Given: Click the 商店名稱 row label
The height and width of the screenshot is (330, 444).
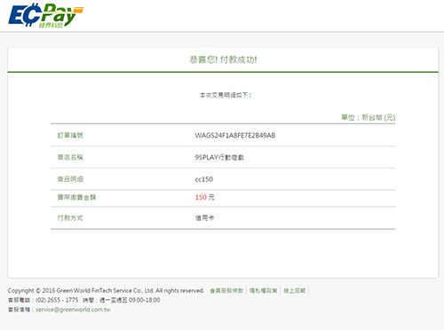Looking at the screenshot, I should [70, 157].
